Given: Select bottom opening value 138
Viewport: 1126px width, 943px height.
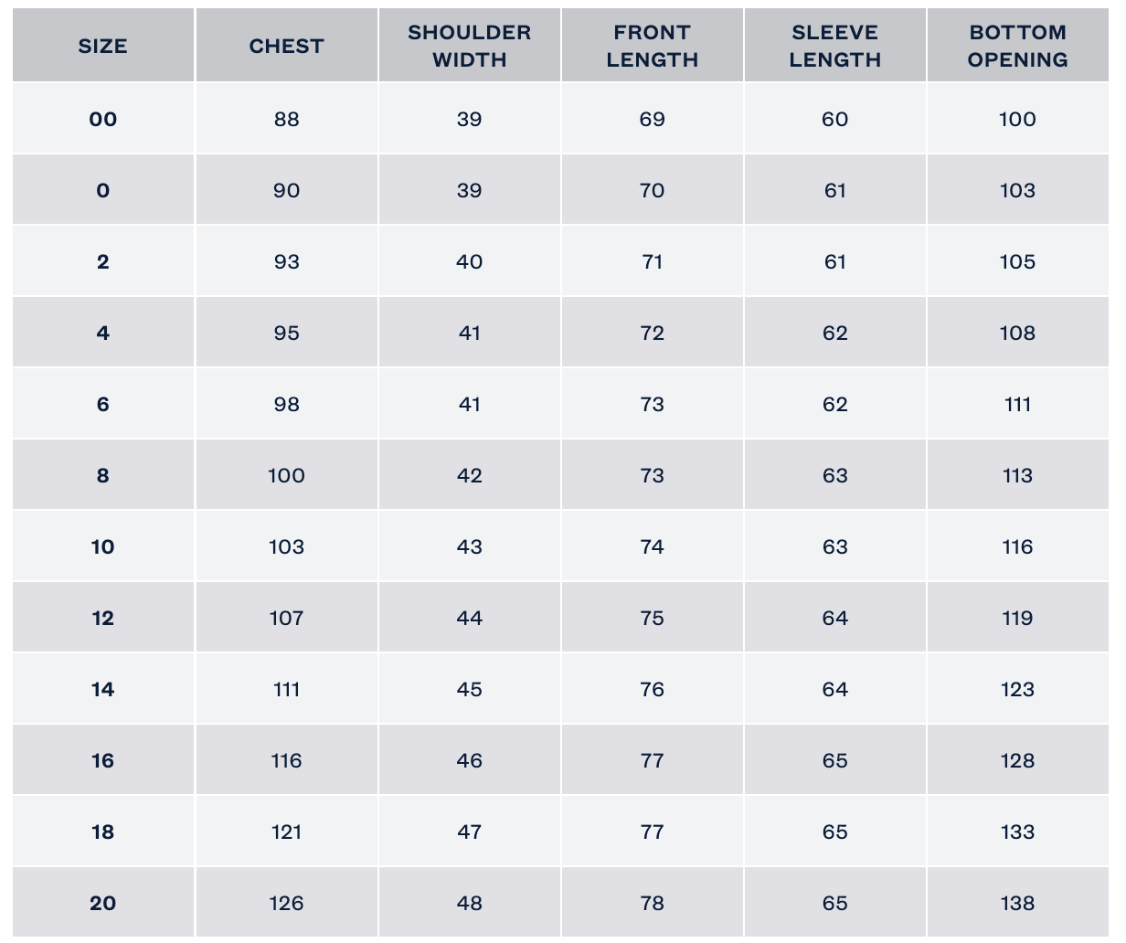Looking at the screenshot, I should click(x=1017, y=903).
